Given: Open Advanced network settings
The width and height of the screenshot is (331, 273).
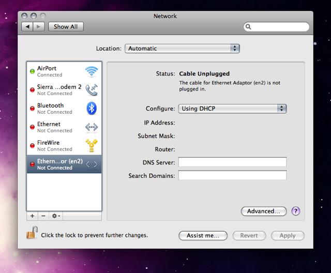Looking at the screenshot, I should 264,211.
